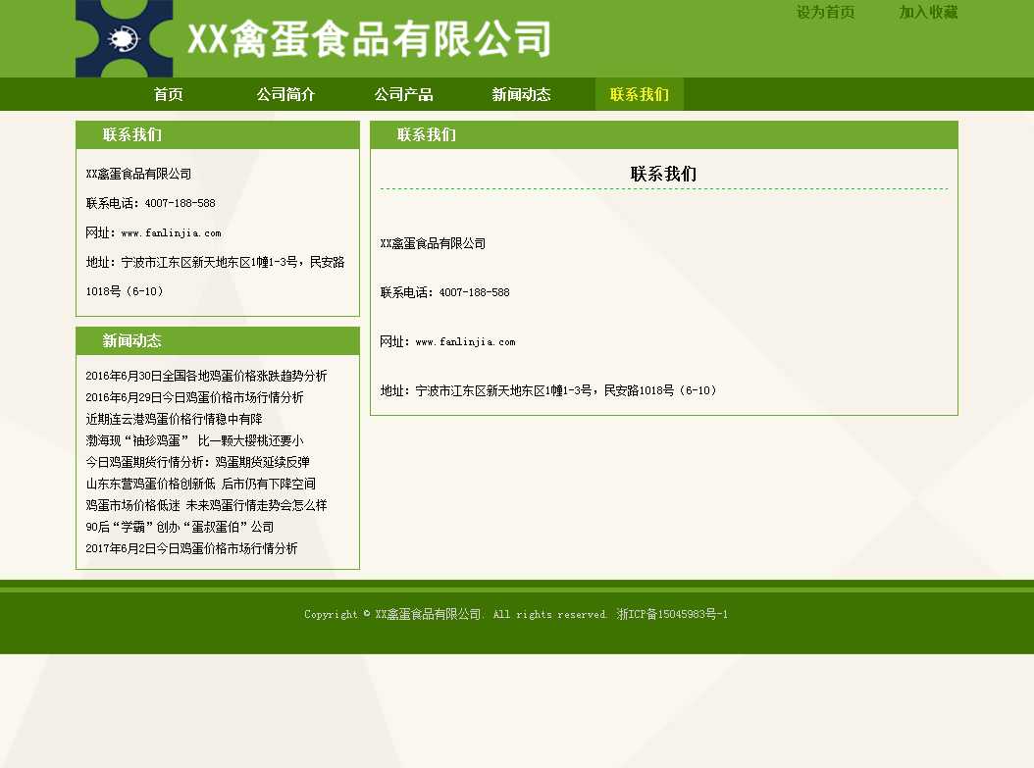This screenshot has width=1034, height=768.
Task: Click the 设为首页 link
Action: (x=825, y=13)
